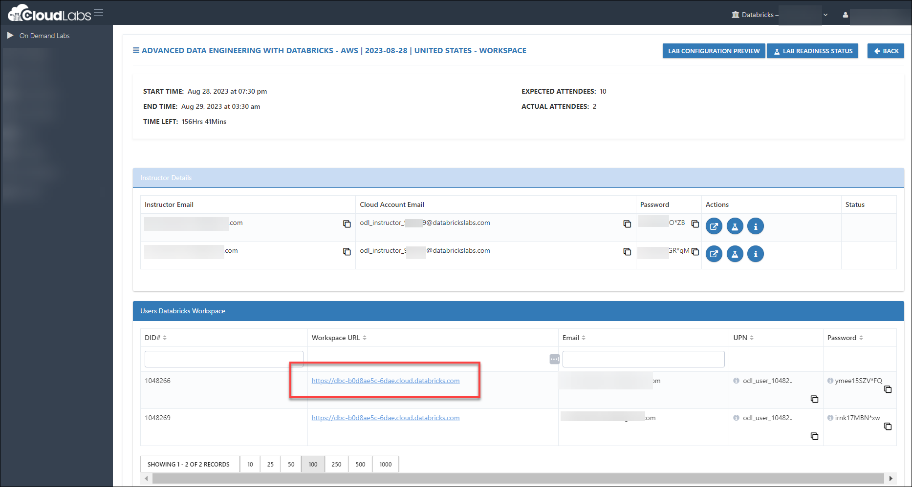Screen dimensions: 912x487
Task: Click the horizontal scrollbar track
Action: pos(518,478)
